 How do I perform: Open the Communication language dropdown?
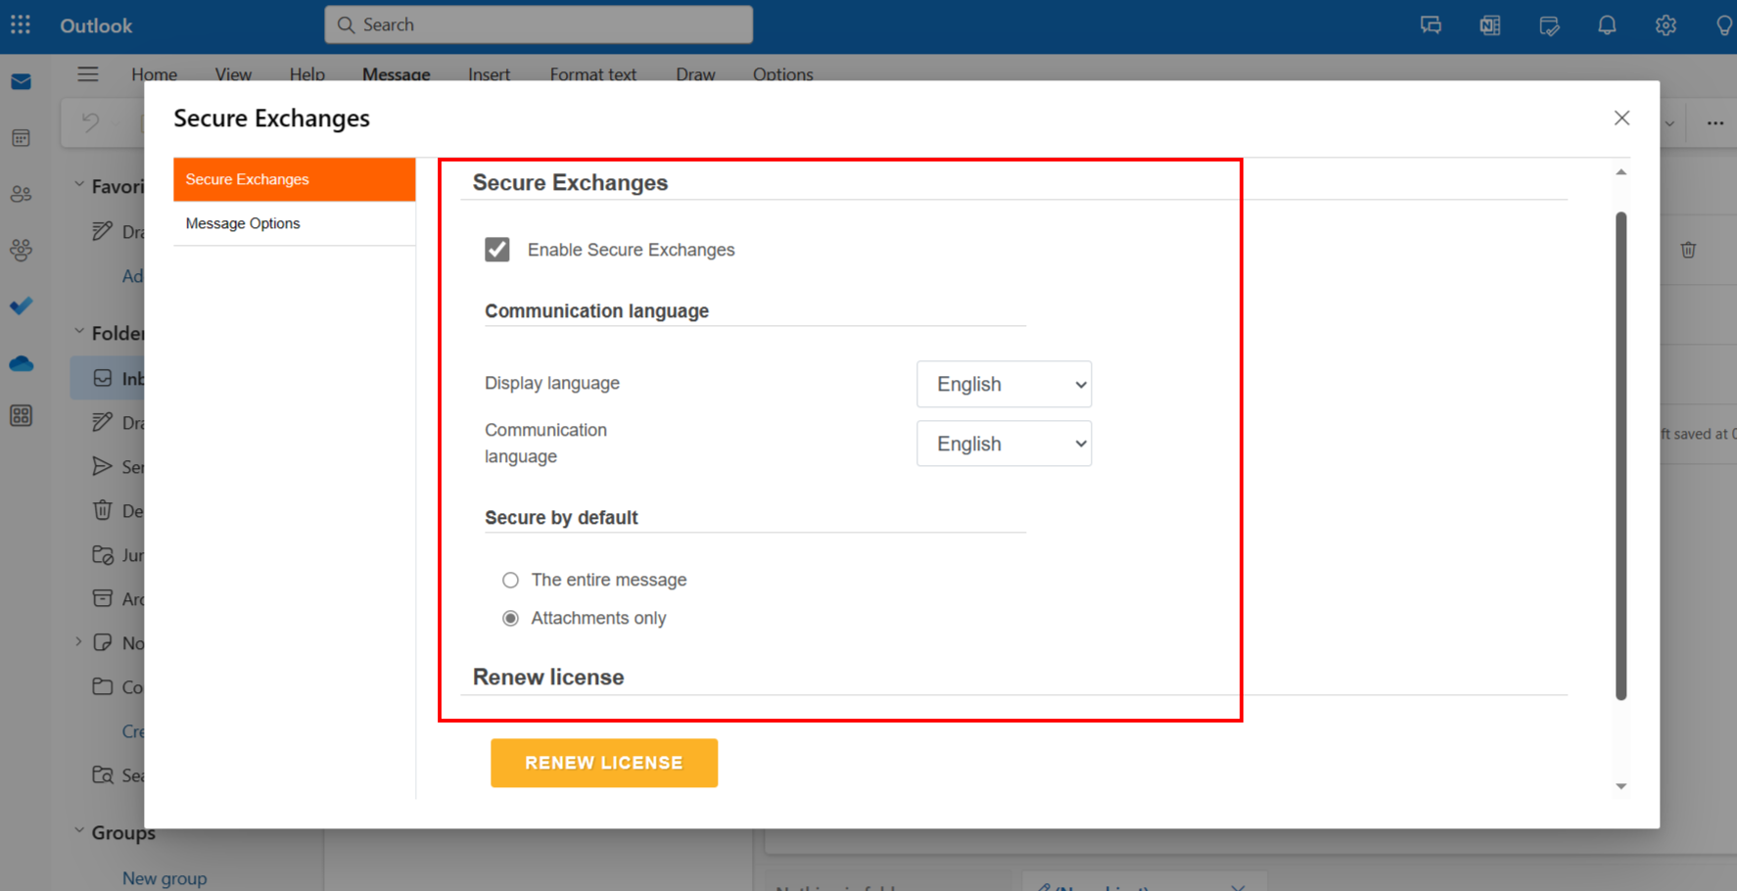pyautogui.click(x=1004, y=444)
